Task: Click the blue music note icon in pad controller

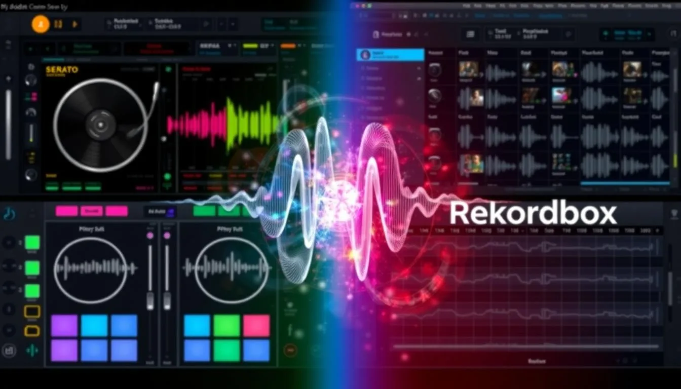Action: (9, 214)
